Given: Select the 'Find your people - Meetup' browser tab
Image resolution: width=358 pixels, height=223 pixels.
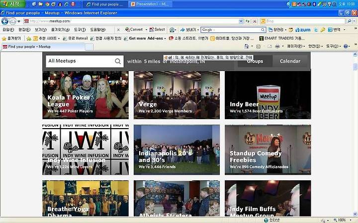Looking at the screenshot, I should [x=43, y=47].
